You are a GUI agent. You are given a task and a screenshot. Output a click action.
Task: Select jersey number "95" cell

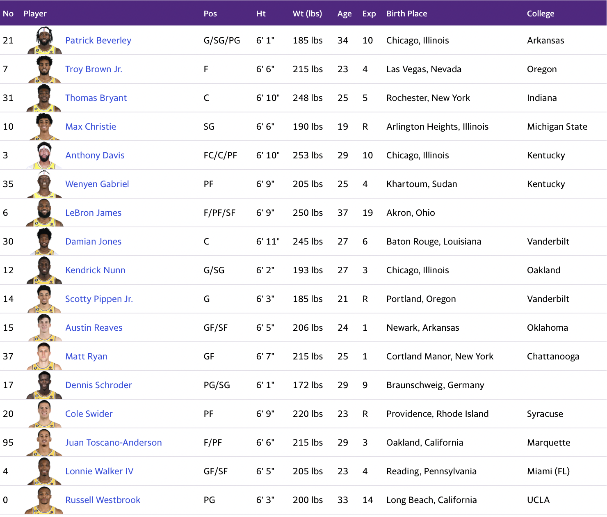click(8, 442)
